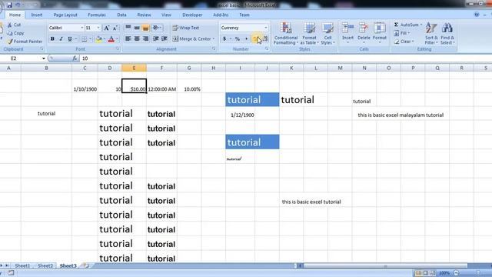Open the Formulas tab
This screenshot has width=492, height=277.
pyautogui.click(x=97, y=15)
